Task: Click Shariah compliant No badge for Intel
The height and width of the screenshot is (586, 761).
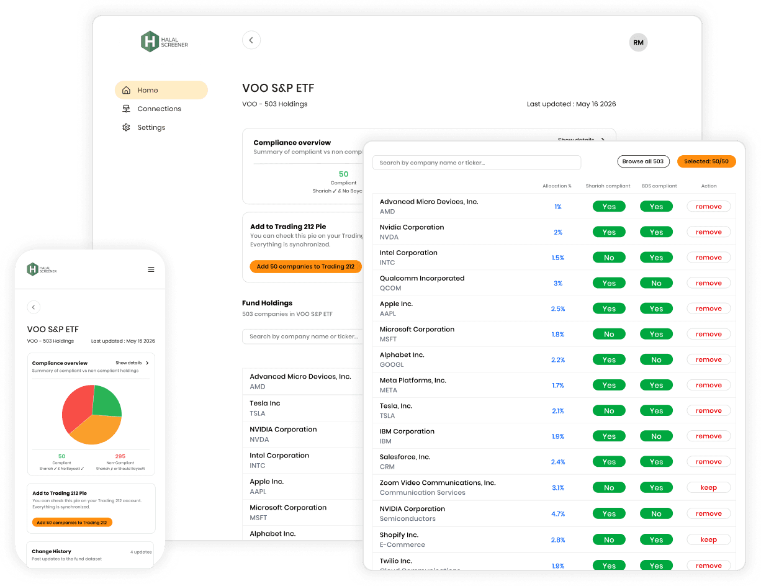Action: click(609, 258)
